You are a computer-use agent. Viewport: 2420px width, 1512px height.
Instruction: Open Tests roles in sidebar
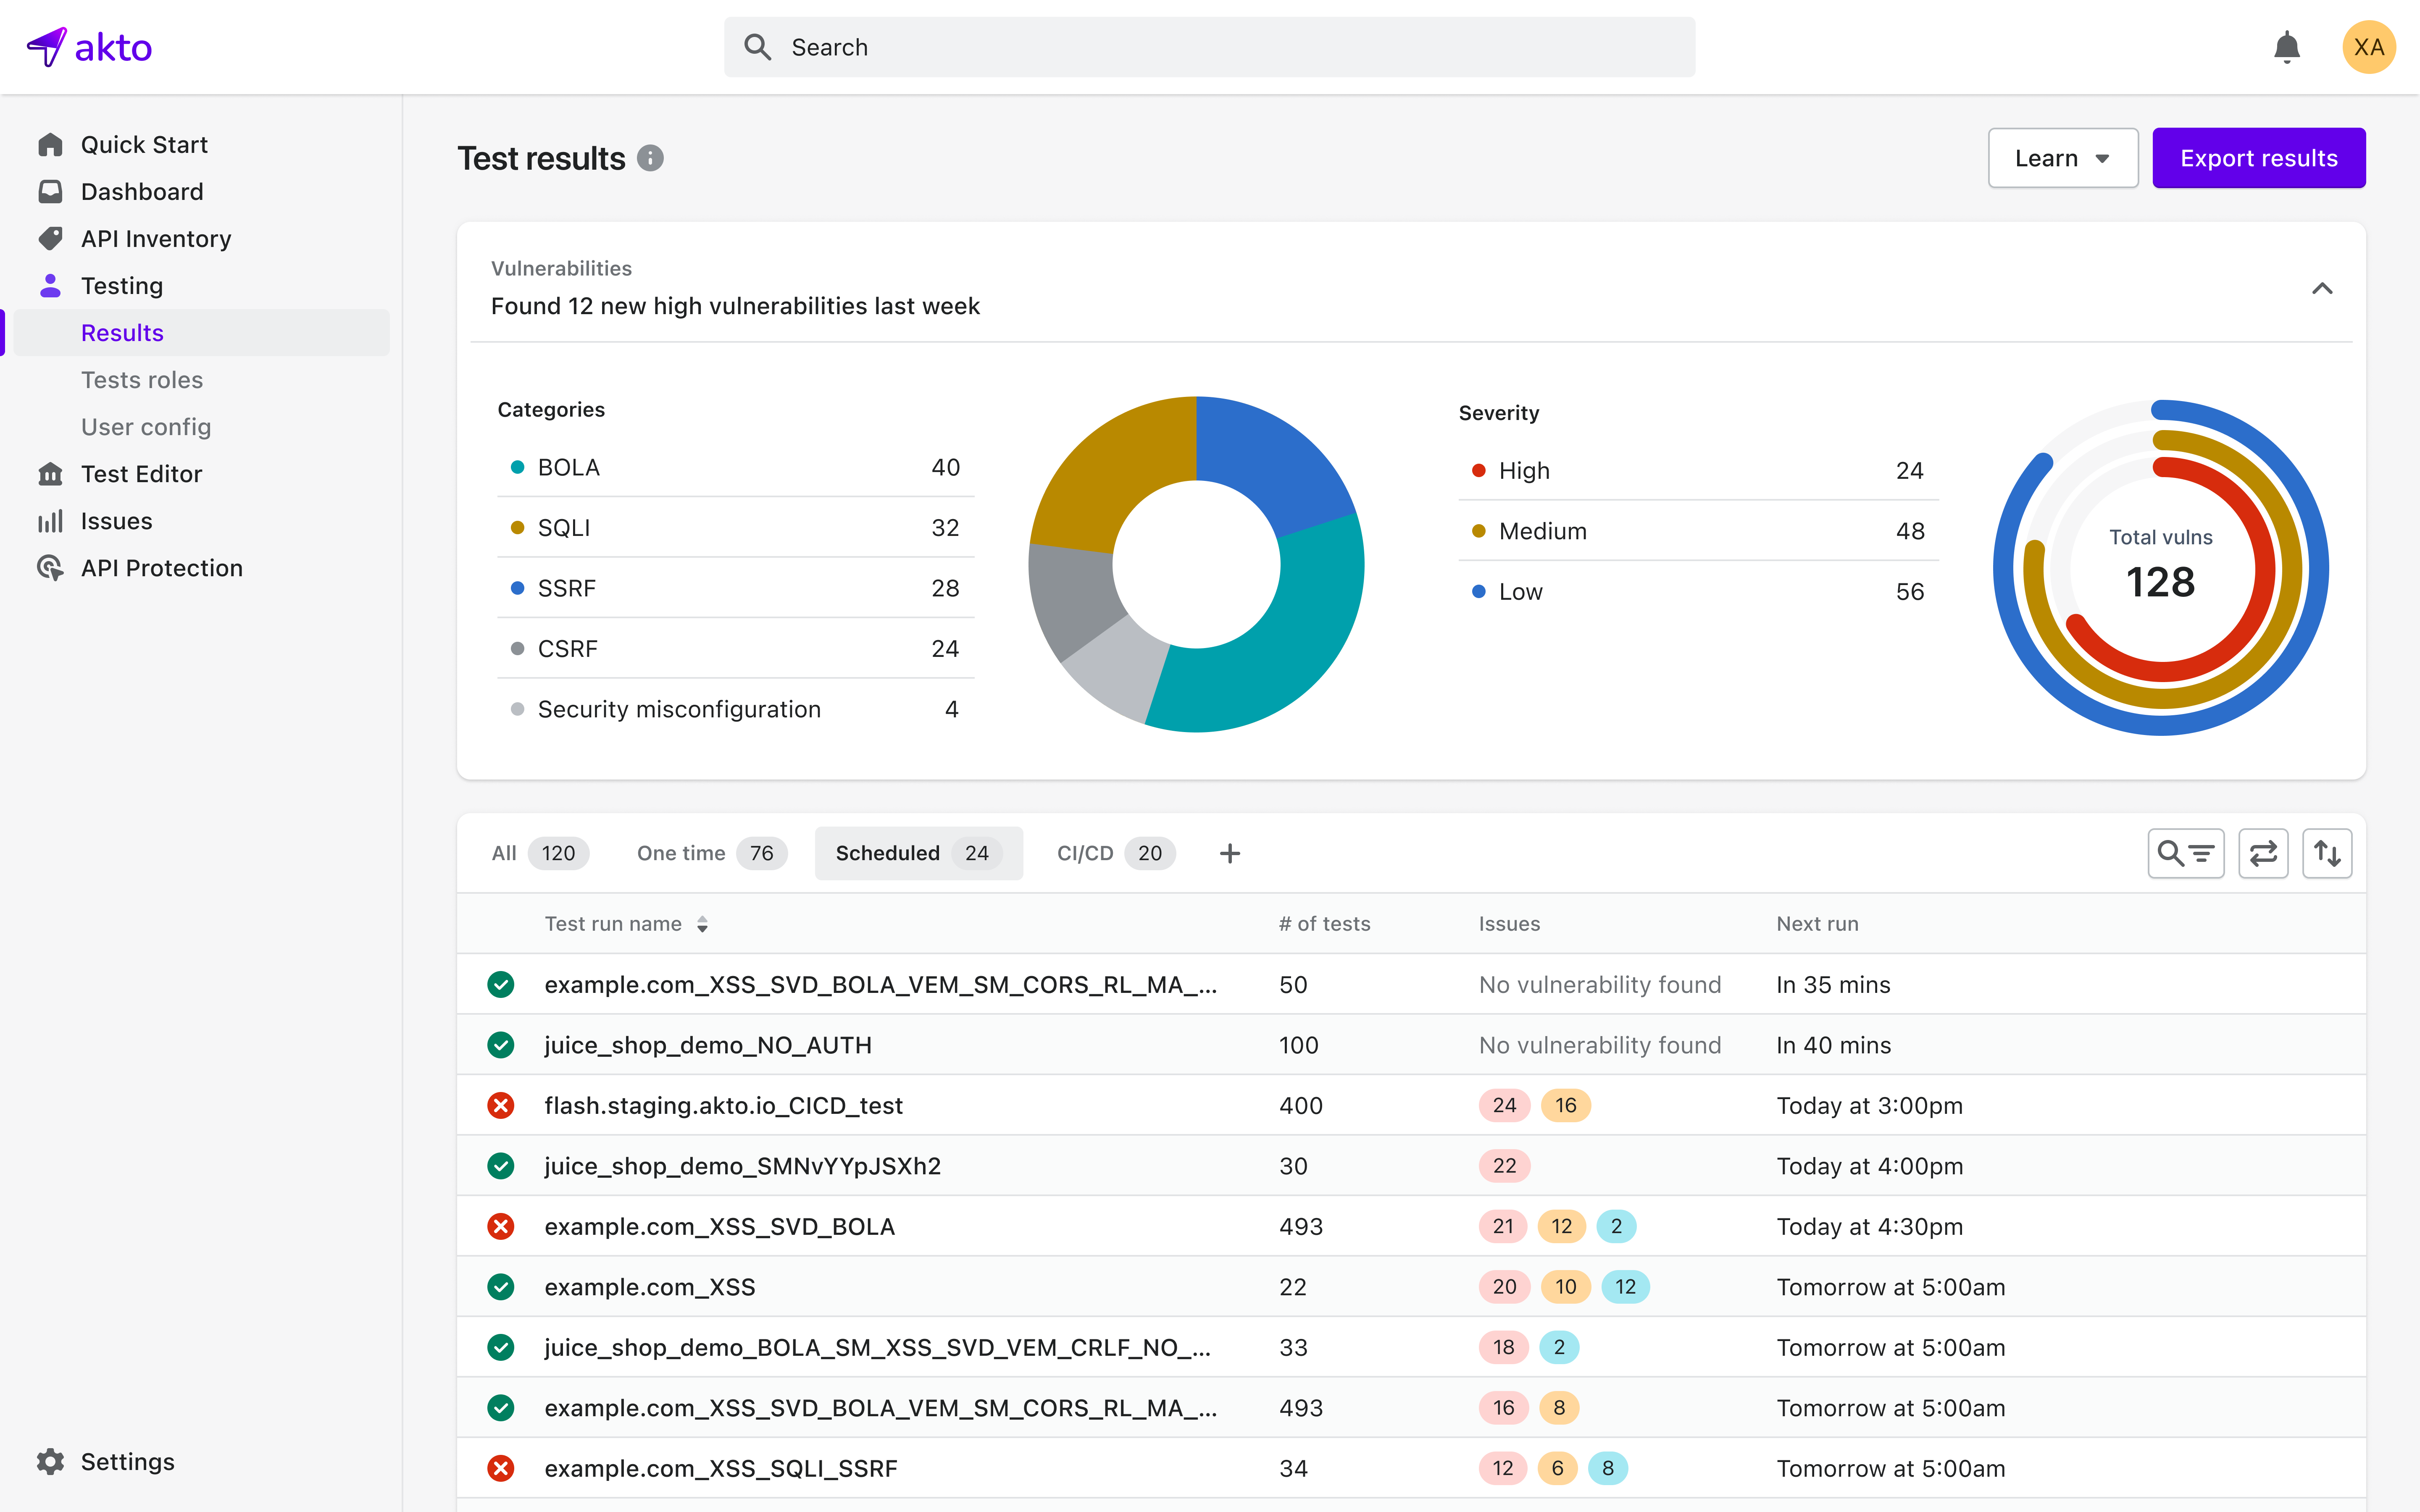click(142, 380)
